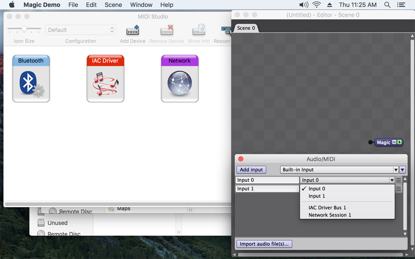Edit the Input 1 name field

[x=267, y=189]
